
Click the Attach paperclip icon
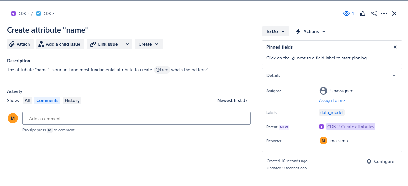click(12, 44)
